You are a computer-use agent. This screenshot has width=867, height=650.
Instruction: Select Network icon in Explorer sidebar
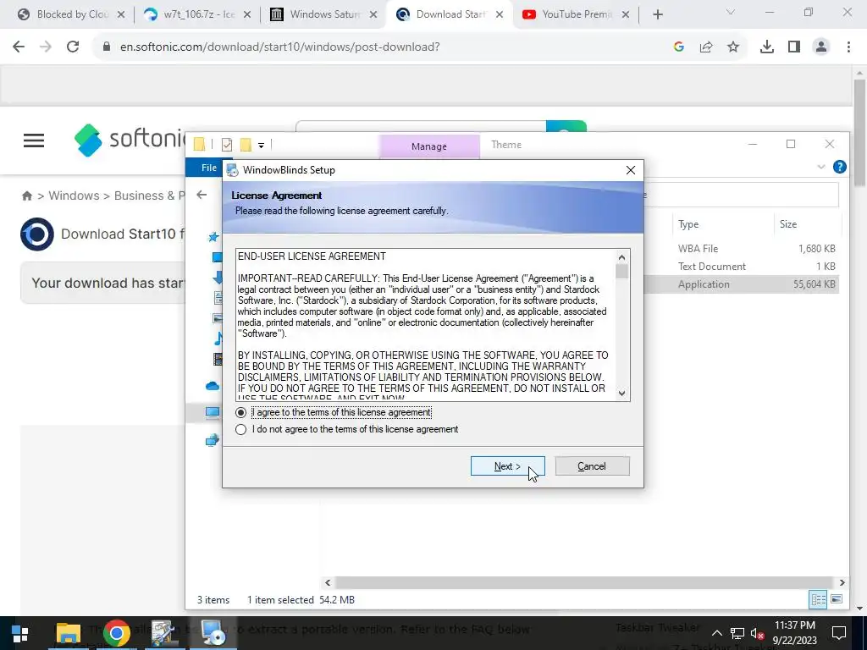[213, 440]
